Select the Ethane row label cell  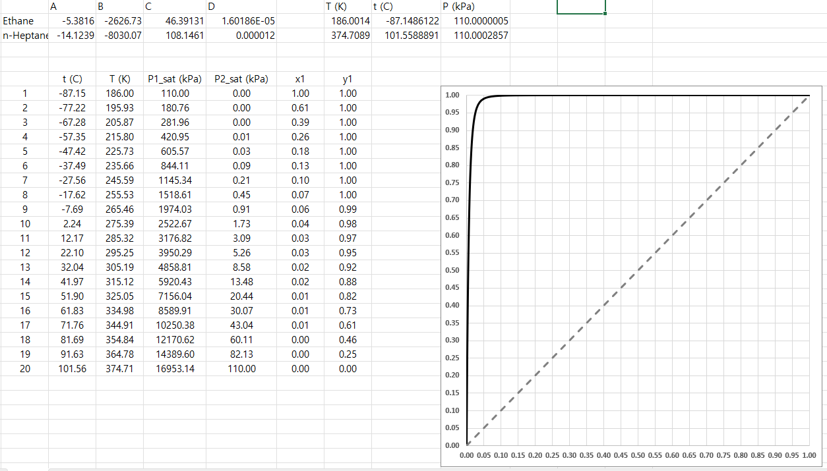[x=24, y=21]
